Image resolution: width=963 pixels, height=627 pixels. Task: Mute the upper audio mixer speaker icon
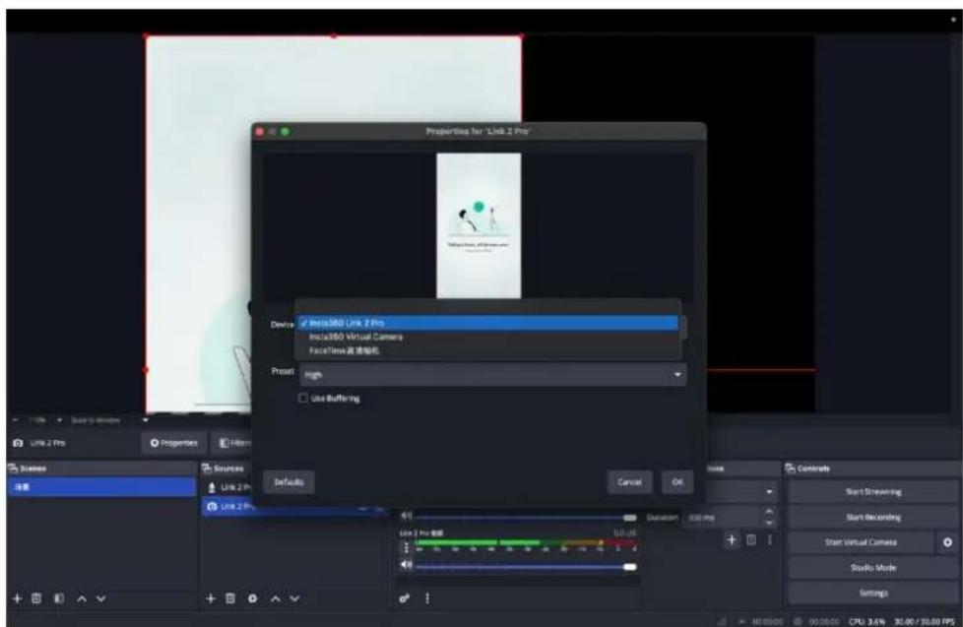[406, 517]
